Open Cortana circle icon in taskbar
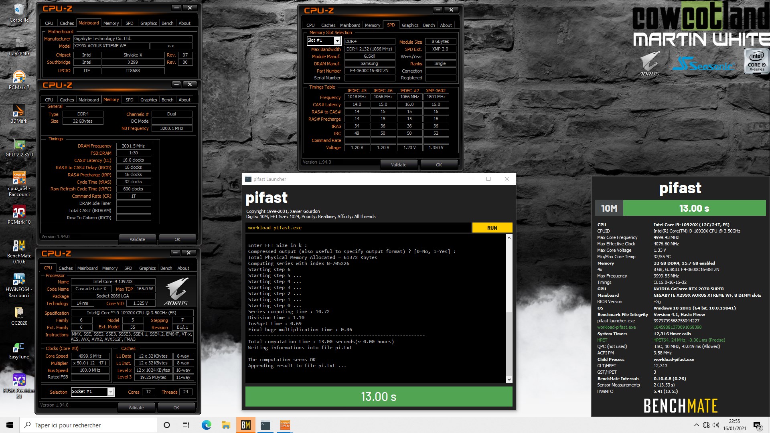The height and width of the screenshot is (433, 770). click(x=167, y=425)
